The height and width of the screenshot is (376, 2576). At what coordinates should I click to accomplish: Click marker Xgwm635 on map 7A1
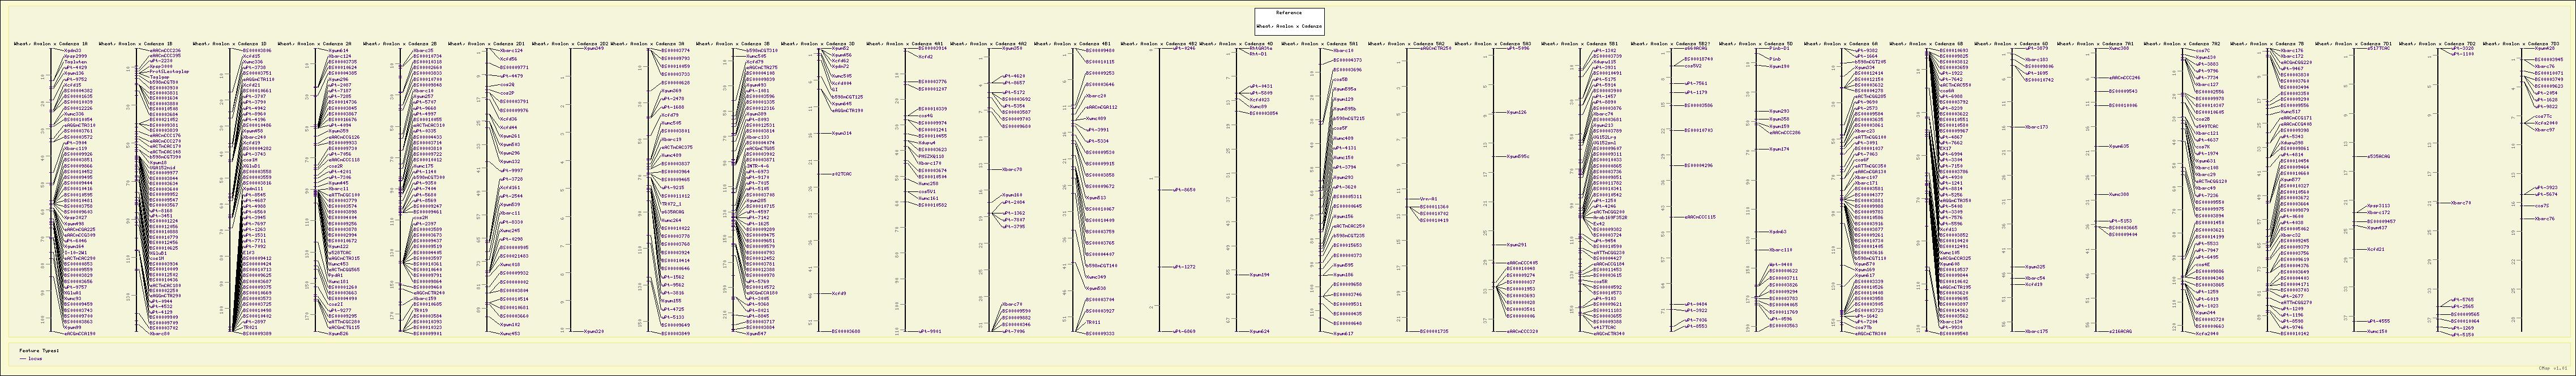click(x=2119, y=146)
